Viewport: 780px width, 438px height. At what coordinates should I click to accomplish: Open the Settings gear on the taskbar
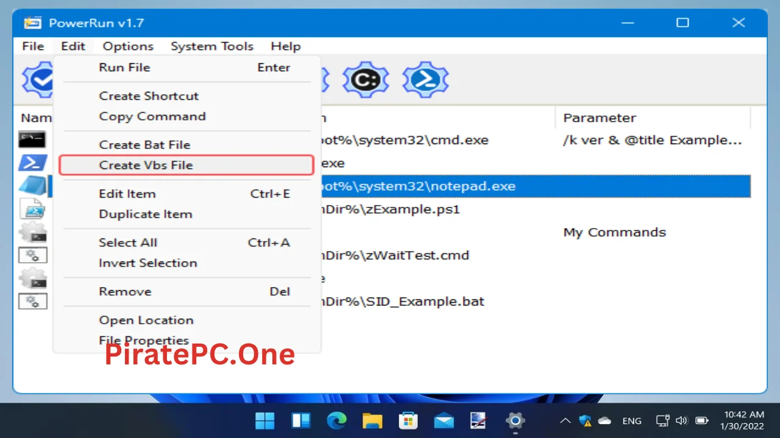point(516,420)
